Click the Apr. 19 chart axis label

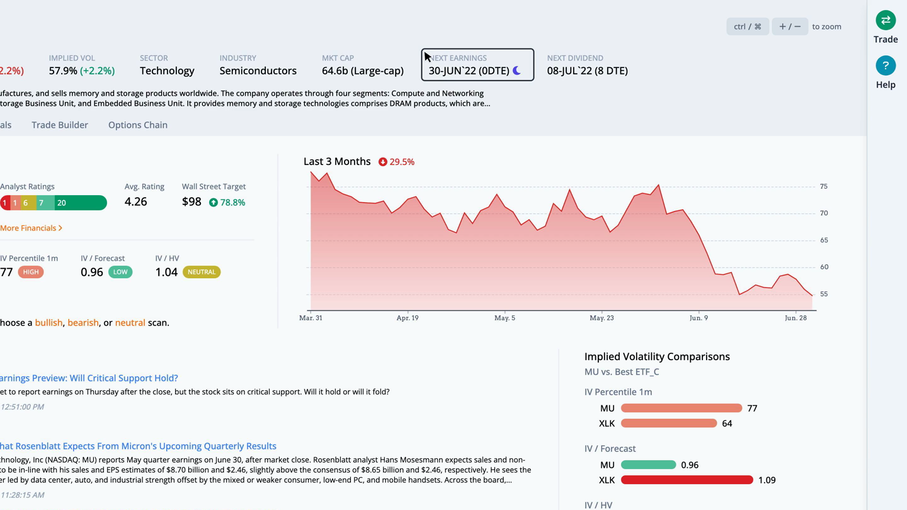click(408, 318)
